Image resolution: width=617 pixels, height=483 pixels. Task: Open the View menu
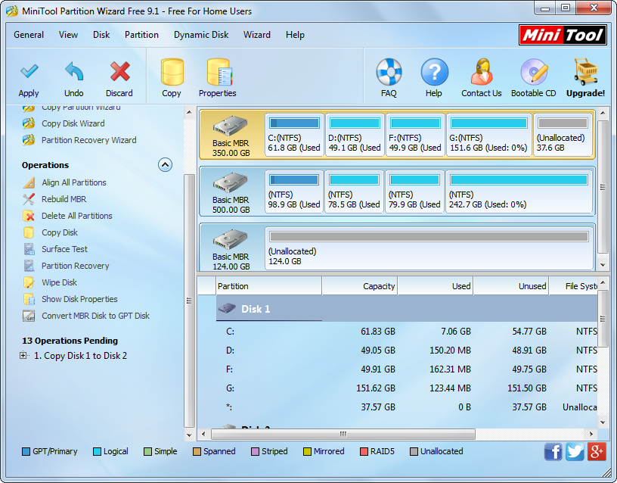69,35
